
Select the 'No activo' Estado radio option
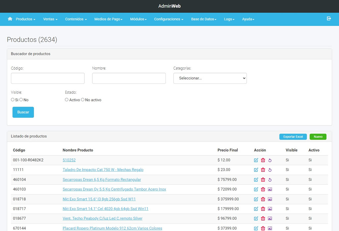[83, 100]
